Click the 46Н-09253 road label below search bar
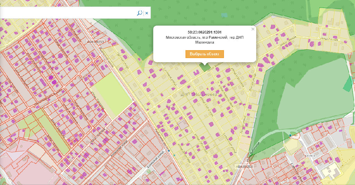Image resolution: width=355 pixels, height=185 pixels. pos(95,42)
